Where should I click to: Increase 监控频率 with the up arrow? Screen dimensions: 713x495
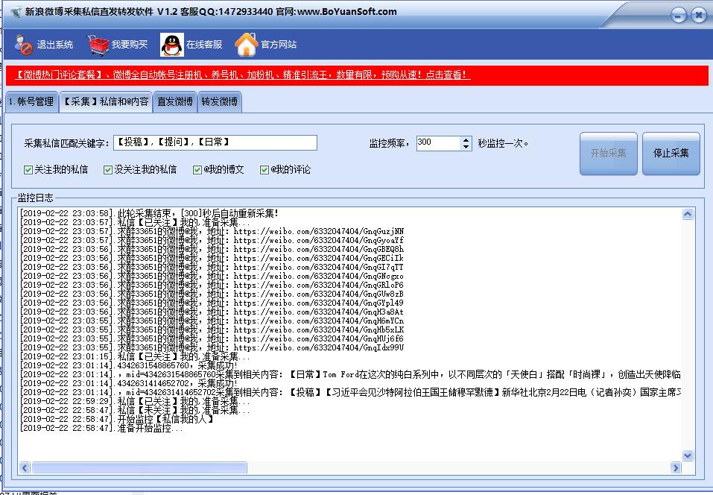(x=466, y=139)
